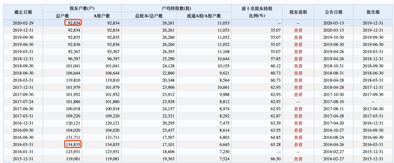Select per-account shares value 17,101
Image resolution: width=394 pixels, height=163 pixels.
[167, 145]
